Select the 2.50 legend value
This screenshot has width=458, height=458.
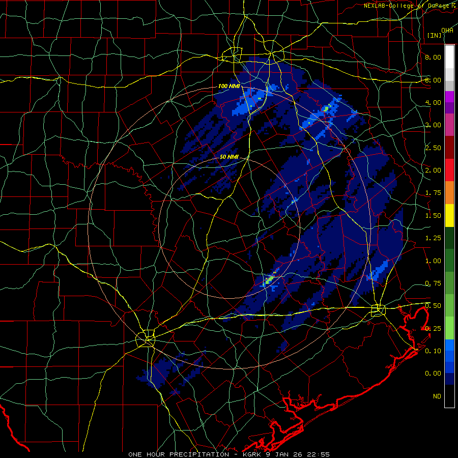point(433,148)
